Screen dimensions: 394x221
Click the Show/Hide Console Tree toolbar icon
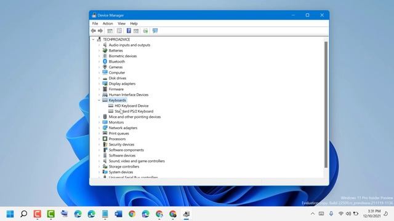click(110, 31)
